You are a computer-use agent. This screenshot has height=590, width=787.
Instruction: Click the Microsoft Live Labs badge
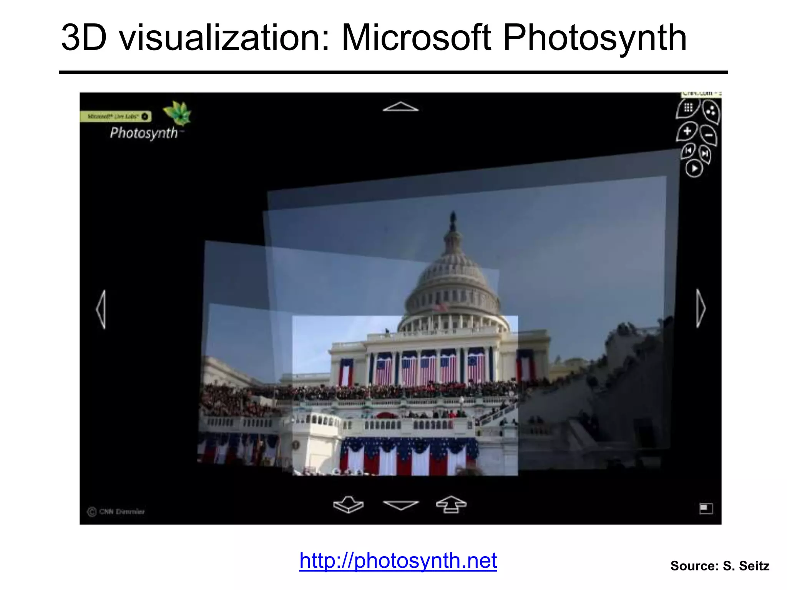(116, 116)
